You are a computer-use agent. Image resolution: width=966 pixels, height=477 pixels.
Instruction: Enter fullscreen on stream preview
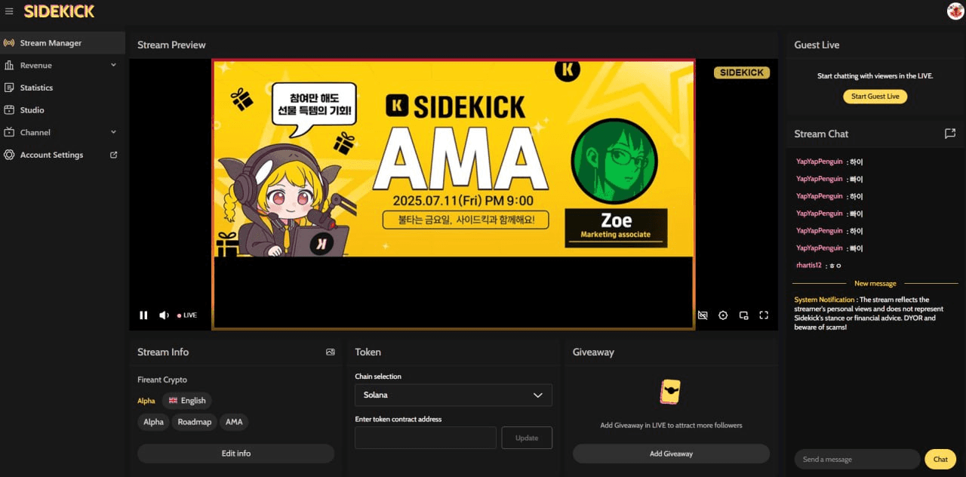click(764, 315)
